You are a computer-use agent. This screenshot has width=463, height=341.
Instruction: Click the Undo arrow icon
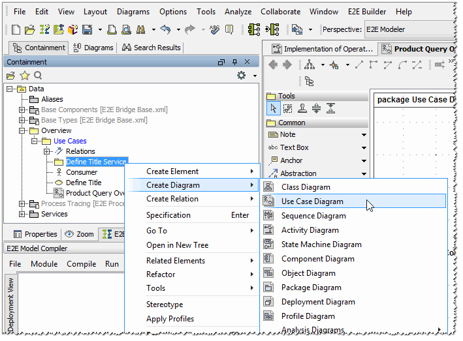165,29
